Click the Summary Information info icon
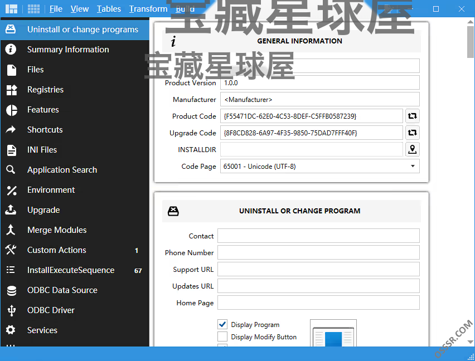Screen dimensions: 475x361 pyautogui.click(x=11, y=50)
